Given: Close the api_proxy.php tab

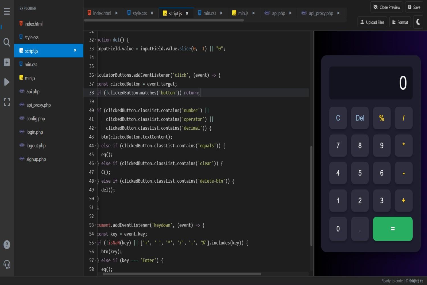Looking at the screenshot, I should [x=338, y=13].
